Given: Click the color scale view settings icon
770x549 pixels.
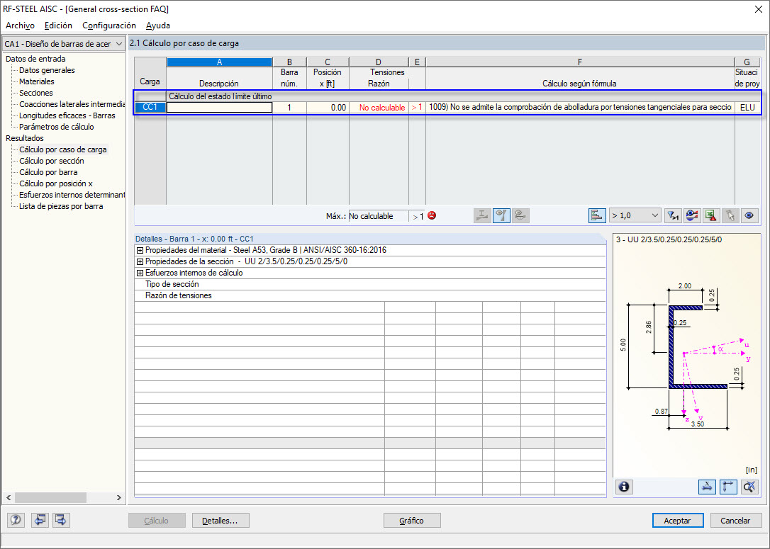Looking at the screenshot, I should pyautogui.click(x=692, y=215).
